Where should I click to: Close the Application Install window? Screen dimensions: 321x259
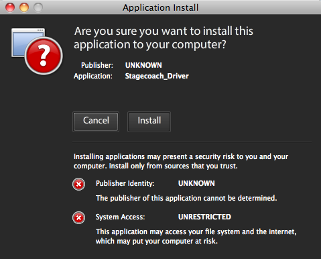[x=10, y=7]
